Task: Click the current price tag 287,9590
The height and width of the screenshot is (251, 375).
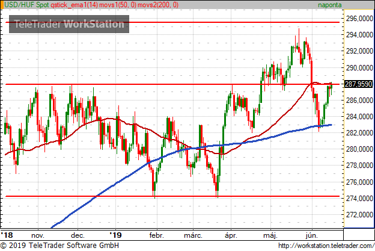Action: coord(358,84)
